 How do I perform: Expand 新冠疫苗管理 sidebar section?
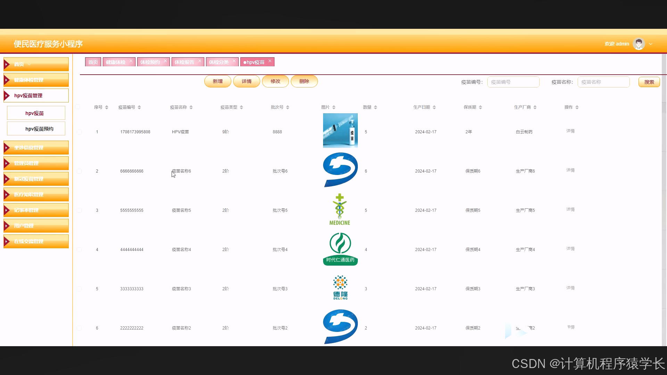[36, 179]
